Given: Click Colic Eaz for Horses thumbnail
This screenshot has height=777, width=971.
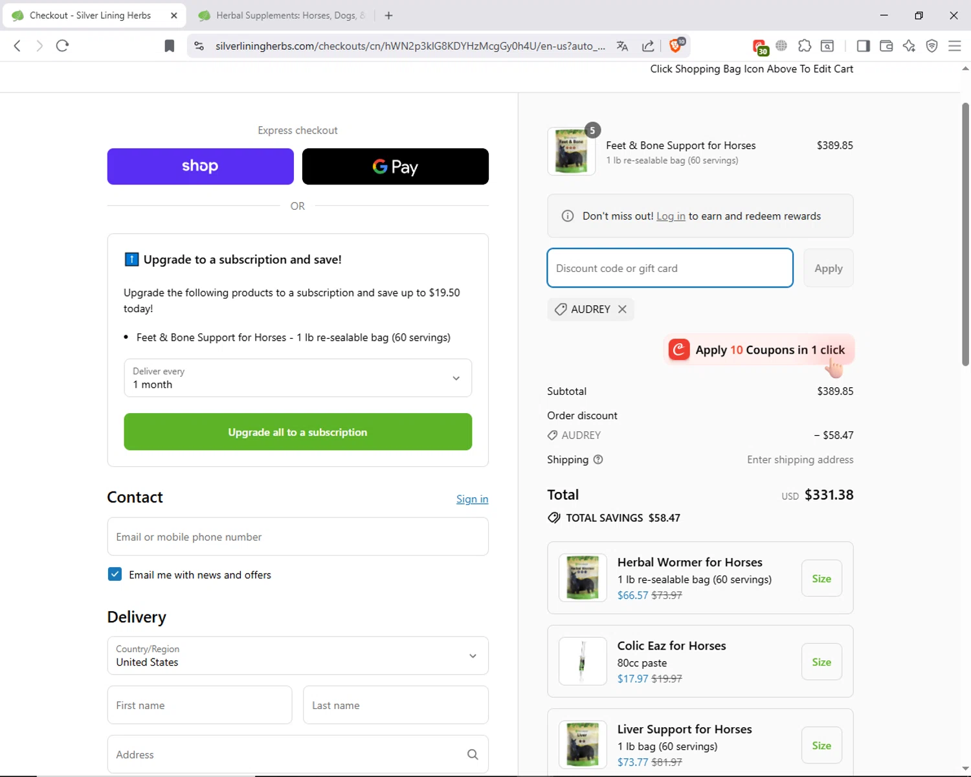Looking at the screenshot, I should coord(583,661).
